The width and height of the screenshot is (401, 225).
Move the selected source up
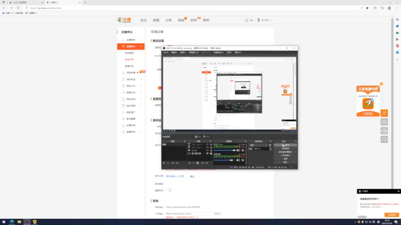coord(203,163)
